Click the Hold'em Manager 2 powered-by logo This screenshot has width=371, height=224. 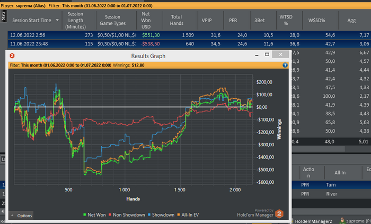coord(279,214)
